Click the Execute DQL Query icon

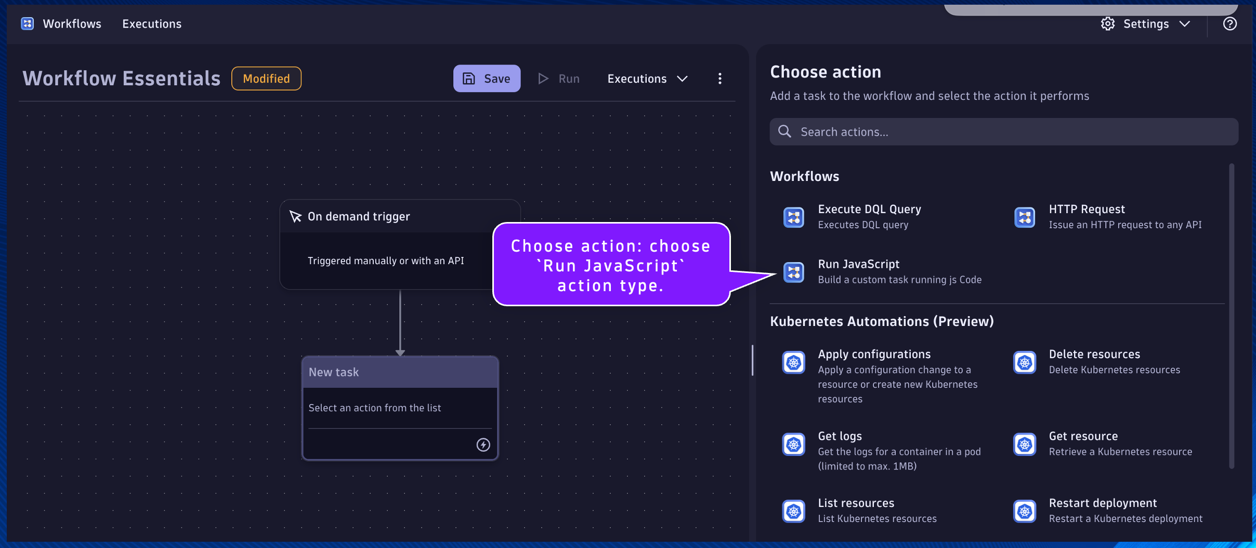794,217
